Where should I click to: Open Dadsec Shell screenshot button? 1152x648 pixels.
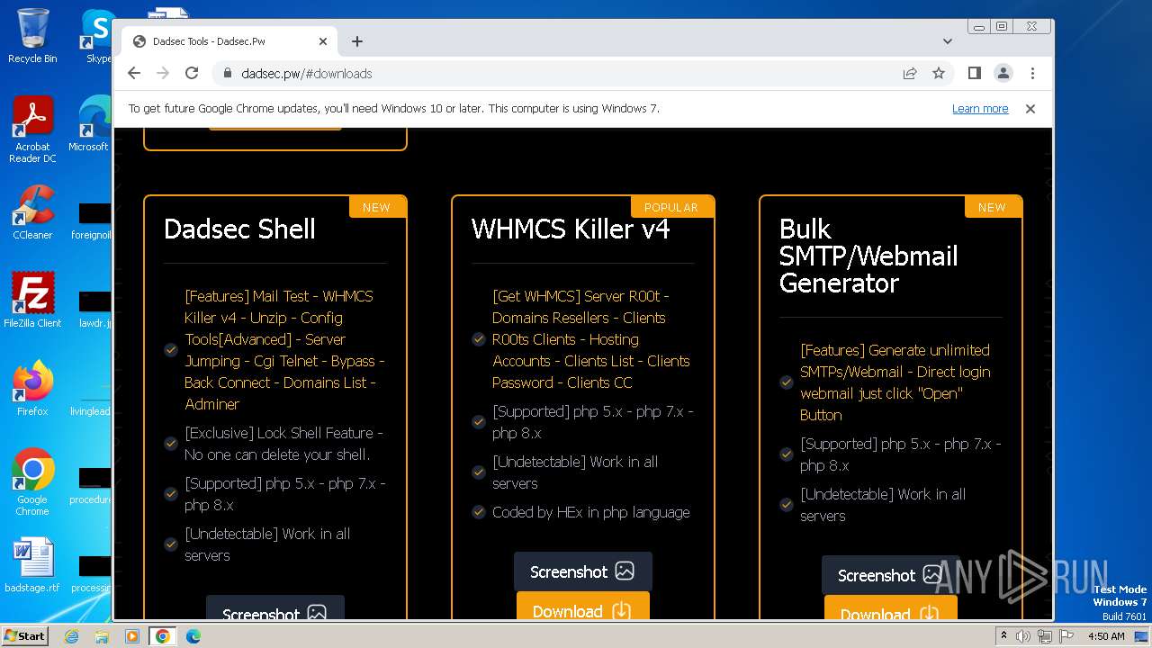point(274,607)
